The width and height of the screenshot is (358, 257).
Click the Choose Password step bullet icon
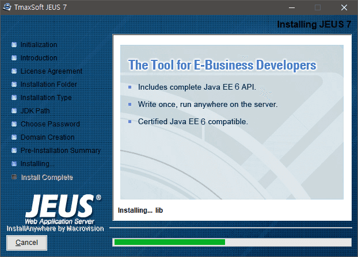point(14,124)
